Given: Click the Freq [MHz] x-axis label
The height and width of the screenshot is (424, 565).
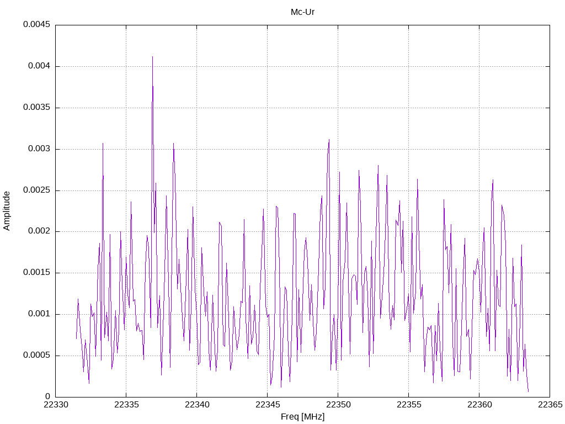Looking at the screenshot, I should (x=302, y=417).
